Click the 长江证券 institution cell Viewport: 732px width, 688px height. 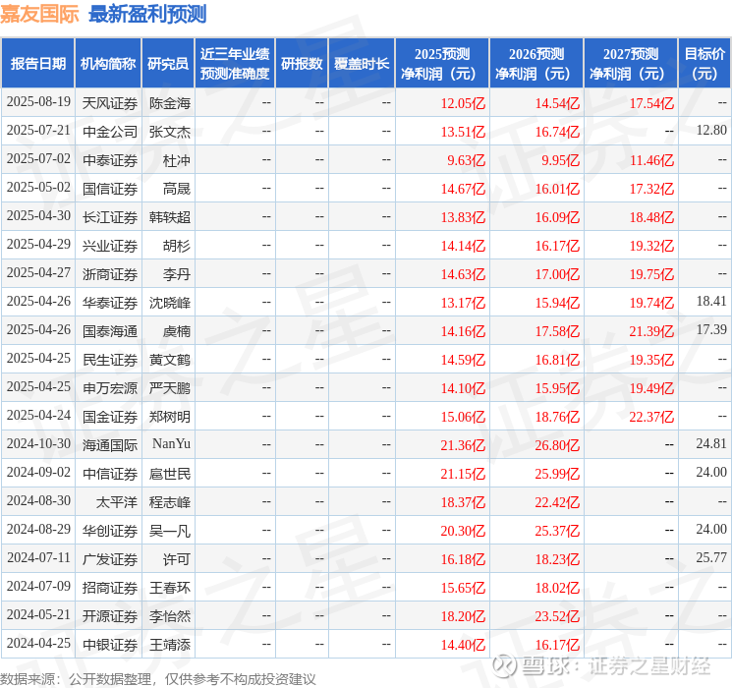click(110, 217)
